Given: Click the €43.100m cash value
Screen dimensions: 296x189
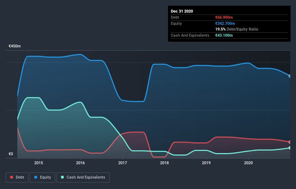Looking at the screenshot, I should (x=224, y=35).
